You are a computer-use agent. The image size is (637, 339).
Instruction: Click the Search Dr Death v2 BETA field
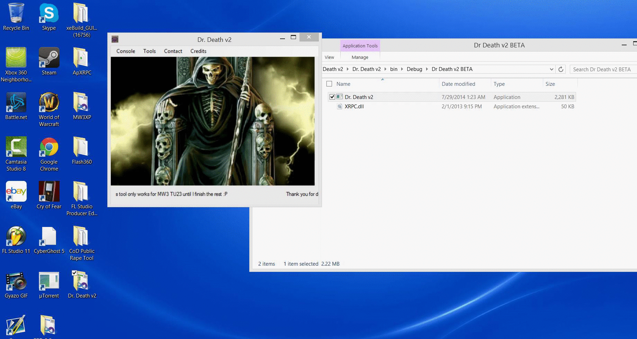pyautogui.click(x=602, y=70)
